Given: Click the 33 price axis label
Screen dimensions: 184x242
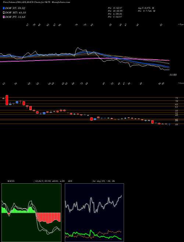Looking at the screenshot, I should 176,124.
